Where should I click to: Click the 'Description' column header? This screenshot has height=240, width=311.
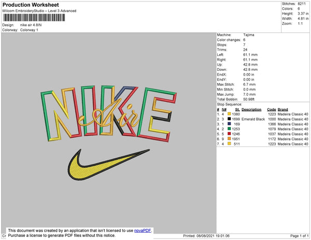coord(251,110)
